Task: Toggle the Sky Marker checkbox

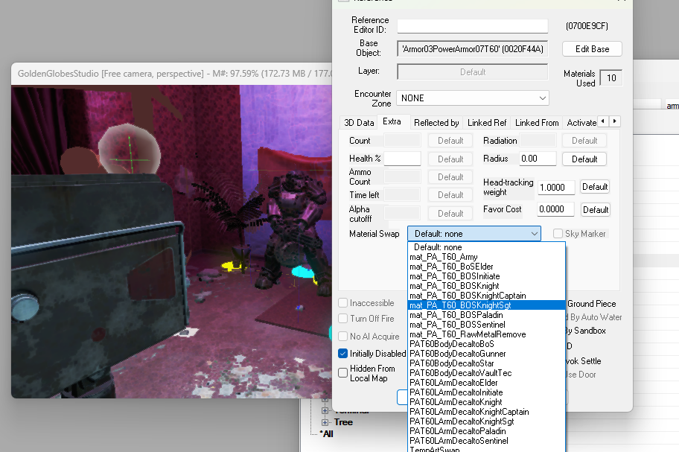Action: point(558,234)
